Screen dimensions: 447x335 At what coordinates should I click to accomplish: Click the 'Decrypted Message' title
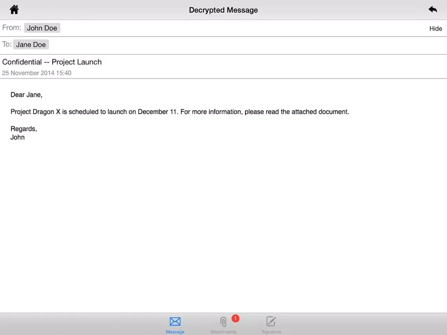(x=223, y=10)
